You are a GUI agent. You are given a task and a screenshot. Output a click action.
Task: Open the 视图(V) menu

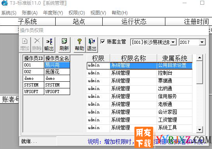click(98, 13)
